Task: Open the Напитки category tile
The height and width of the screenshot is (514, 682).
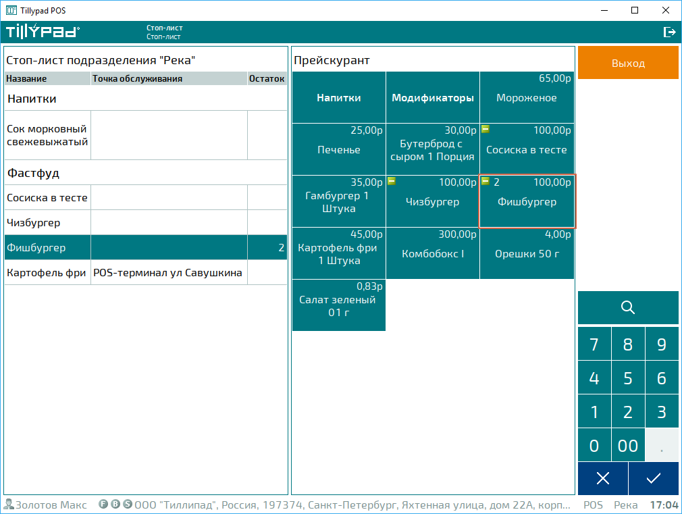Action: point(338,98)
